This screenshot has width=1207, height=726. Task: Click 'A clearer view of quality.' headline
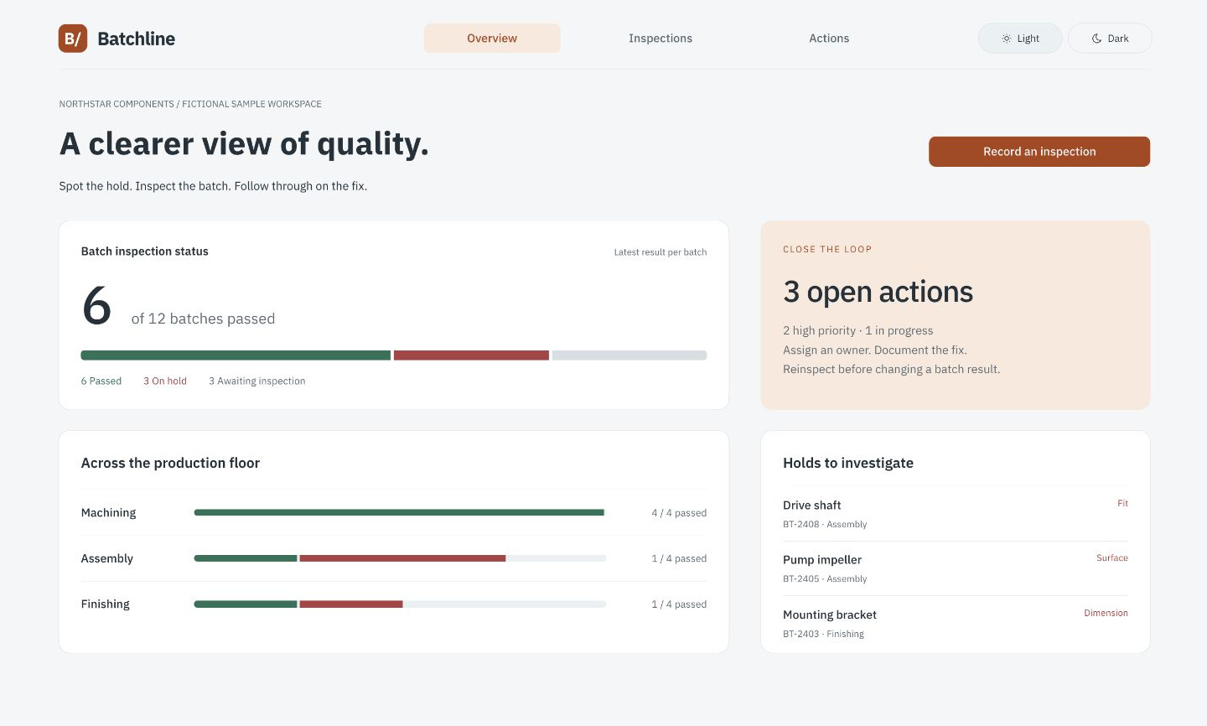tap(244, 145)
